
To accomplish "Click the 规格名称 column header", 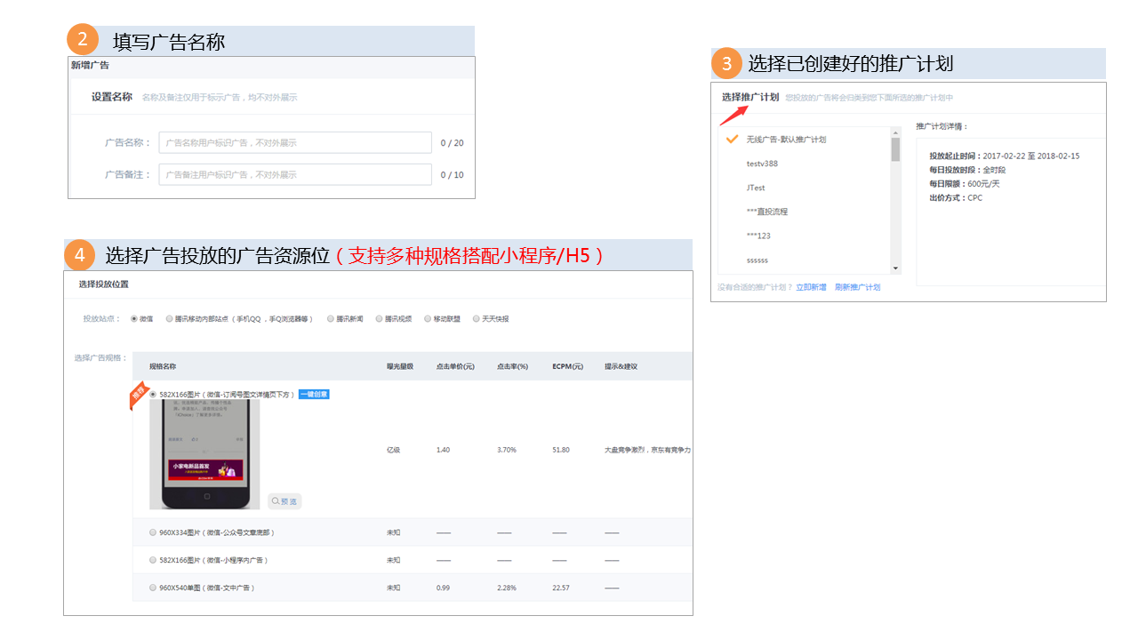I will pyautogui.click(x=163, y=366).
